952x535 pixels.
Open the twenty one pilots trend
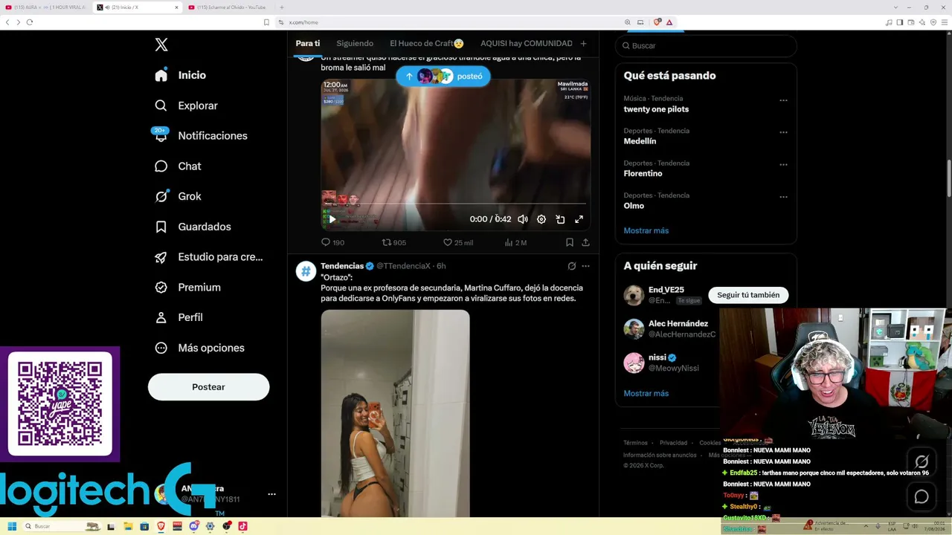click(656, 109)
